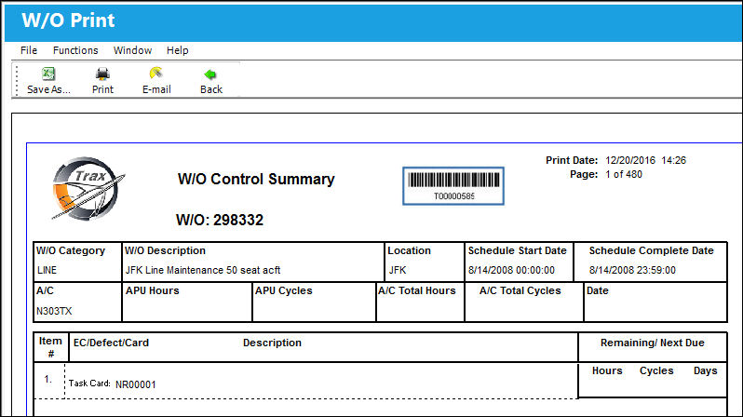Click the Item # column header
This screenshot has width=743, height=417.
(50, 347)
